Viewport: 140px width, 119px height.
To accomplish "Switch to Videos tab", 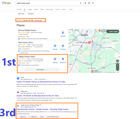I will click(36, 9).
